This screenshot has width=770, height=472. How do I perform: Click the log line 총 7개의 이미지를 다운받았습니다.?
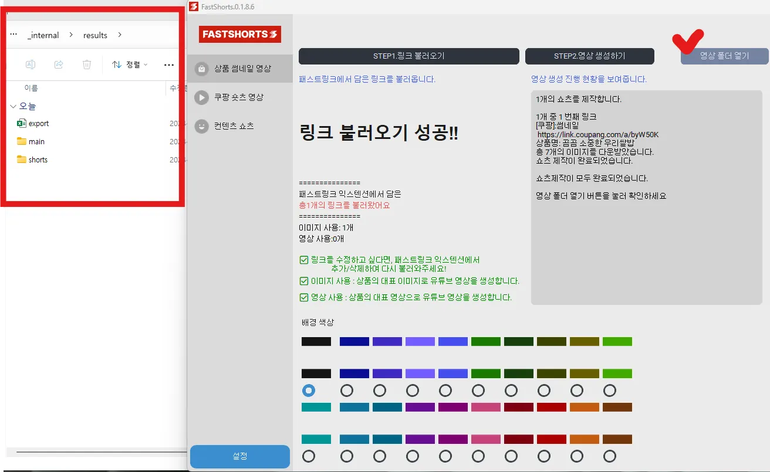tap(595, 152)
